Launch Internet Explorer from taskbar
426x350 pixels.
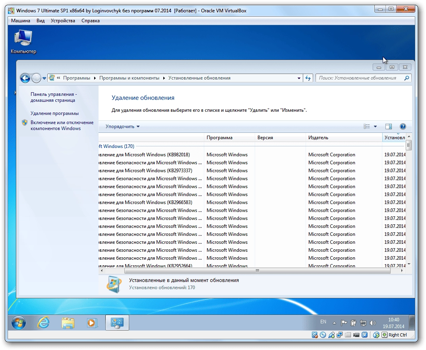point(43,323)
